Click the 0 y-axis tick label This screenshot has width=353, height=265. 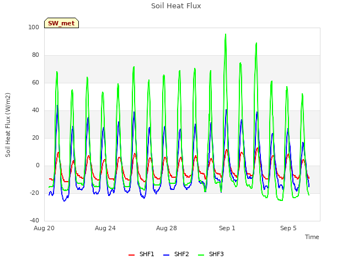pos(38,166)
